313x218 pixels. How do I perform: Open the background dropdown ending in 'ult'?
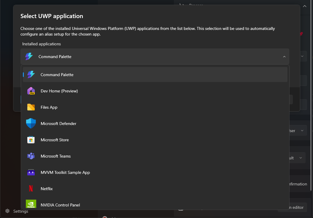click(x=298, y=158)
